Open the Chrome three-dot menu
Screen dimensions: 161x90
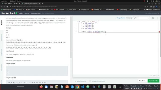click(x=159, y=7)
